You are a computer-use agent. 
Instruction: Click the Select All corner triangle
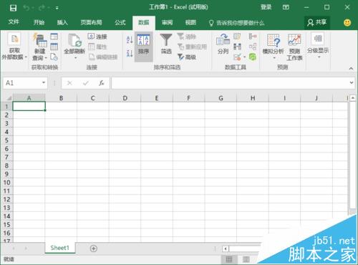[9, 98]
